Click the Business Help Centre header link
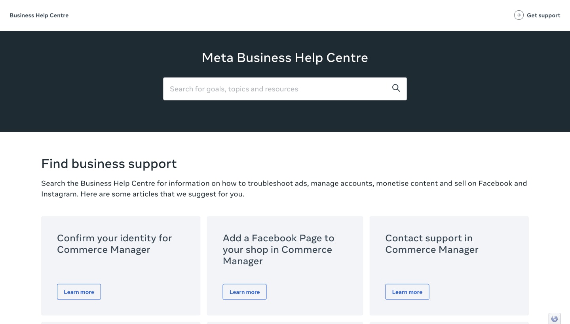Image resolution: width=570 pixels, height=324 pixels. coord(39,15)
